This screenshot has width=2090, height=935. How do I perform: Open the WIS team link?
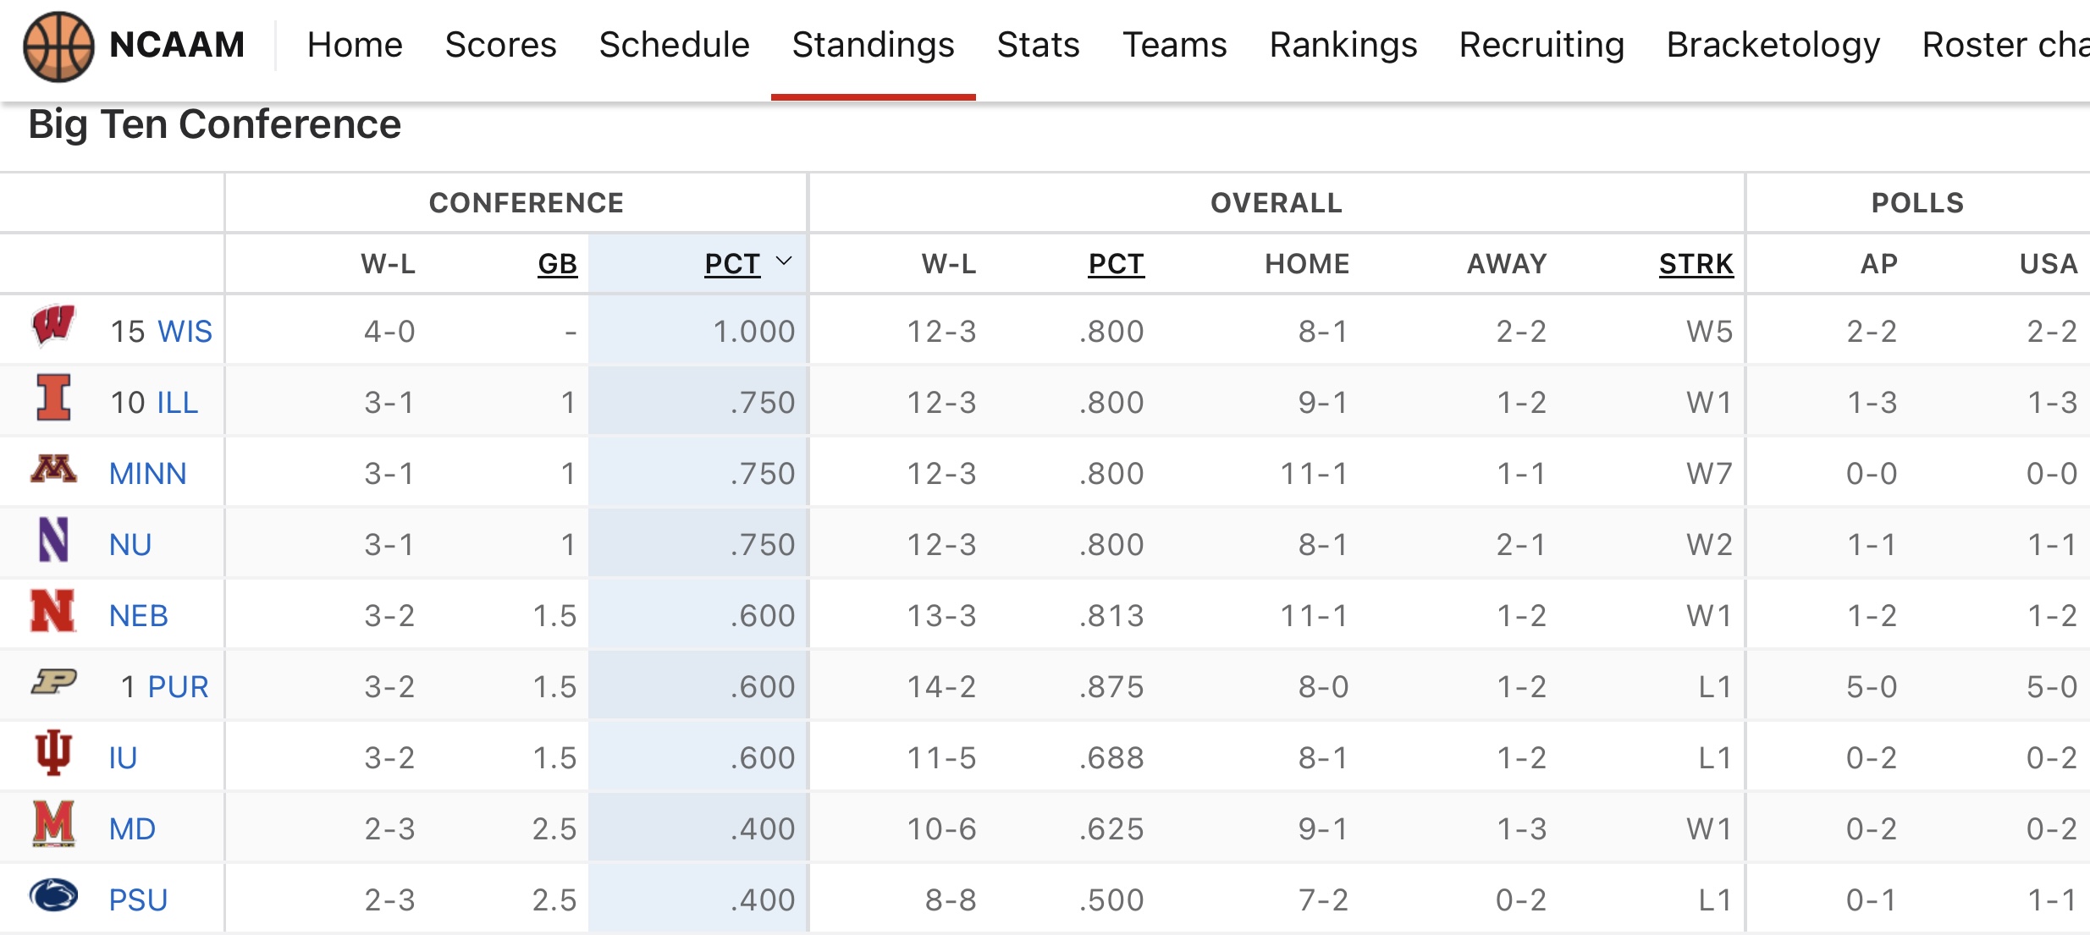(185, 332)
